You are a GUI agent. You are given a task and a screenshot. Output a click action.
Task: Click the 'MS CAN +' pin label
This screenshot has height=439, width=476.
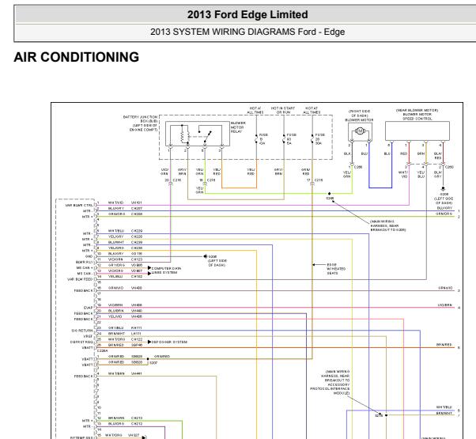coord(84,268)
